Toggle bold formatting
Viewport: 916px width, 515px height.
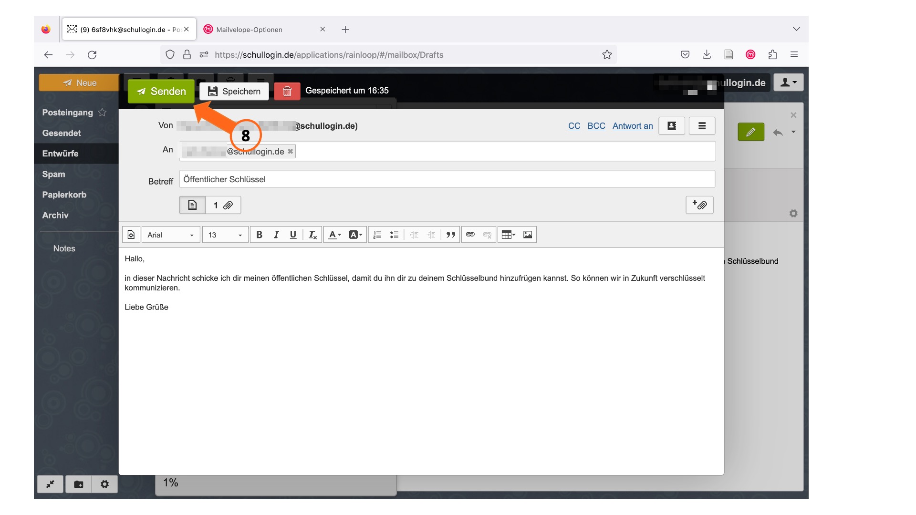[259, 235]
